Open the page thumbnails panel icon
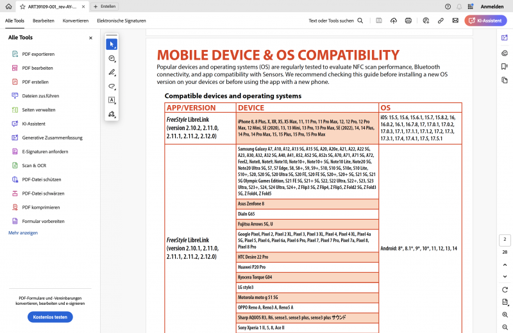Screen dimensions: 513x333 pyautogui.click(x=505, y=81)
